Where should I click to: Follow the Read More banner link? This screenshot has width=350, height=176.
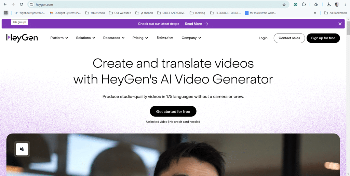pyautogui.click(x=193, y=24)
